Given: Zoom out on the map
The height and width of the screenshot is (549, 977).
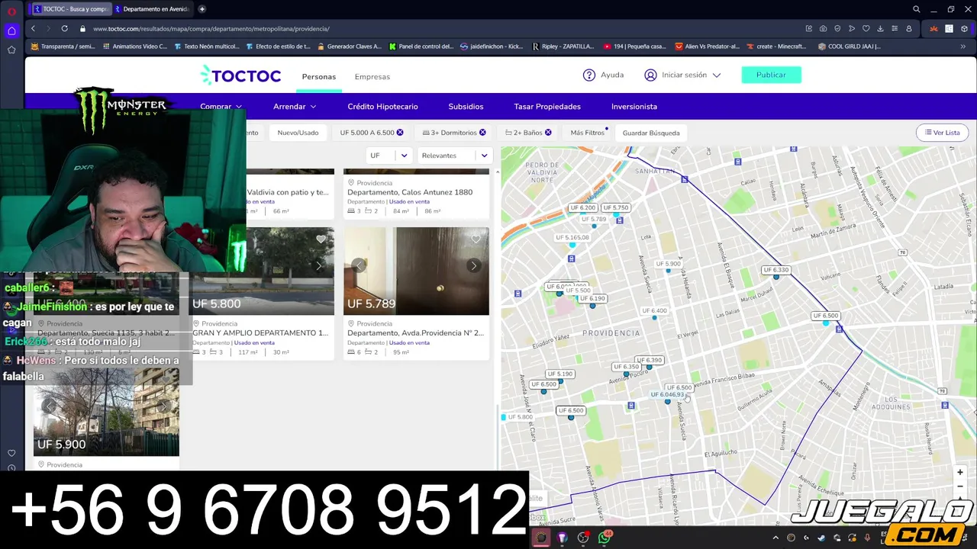Looking at the screenshot, I should [x=960, y=486].
